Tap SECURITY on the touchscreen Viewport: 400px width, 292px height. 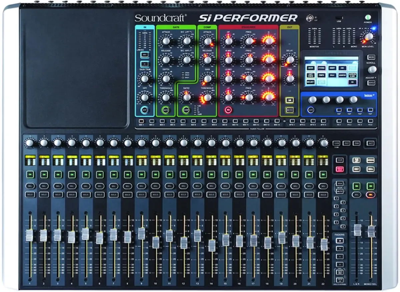(310, 82)
